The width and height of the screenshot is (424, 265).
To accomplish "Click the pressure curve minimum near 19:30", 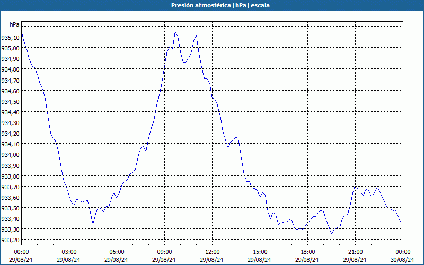I will pyautogui.click(x=332, y=234).
